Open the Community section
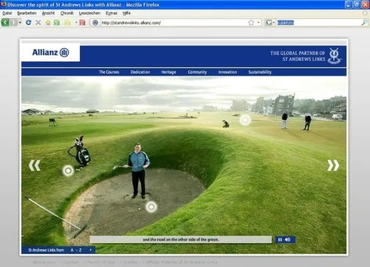 click(x=197, y=72)
